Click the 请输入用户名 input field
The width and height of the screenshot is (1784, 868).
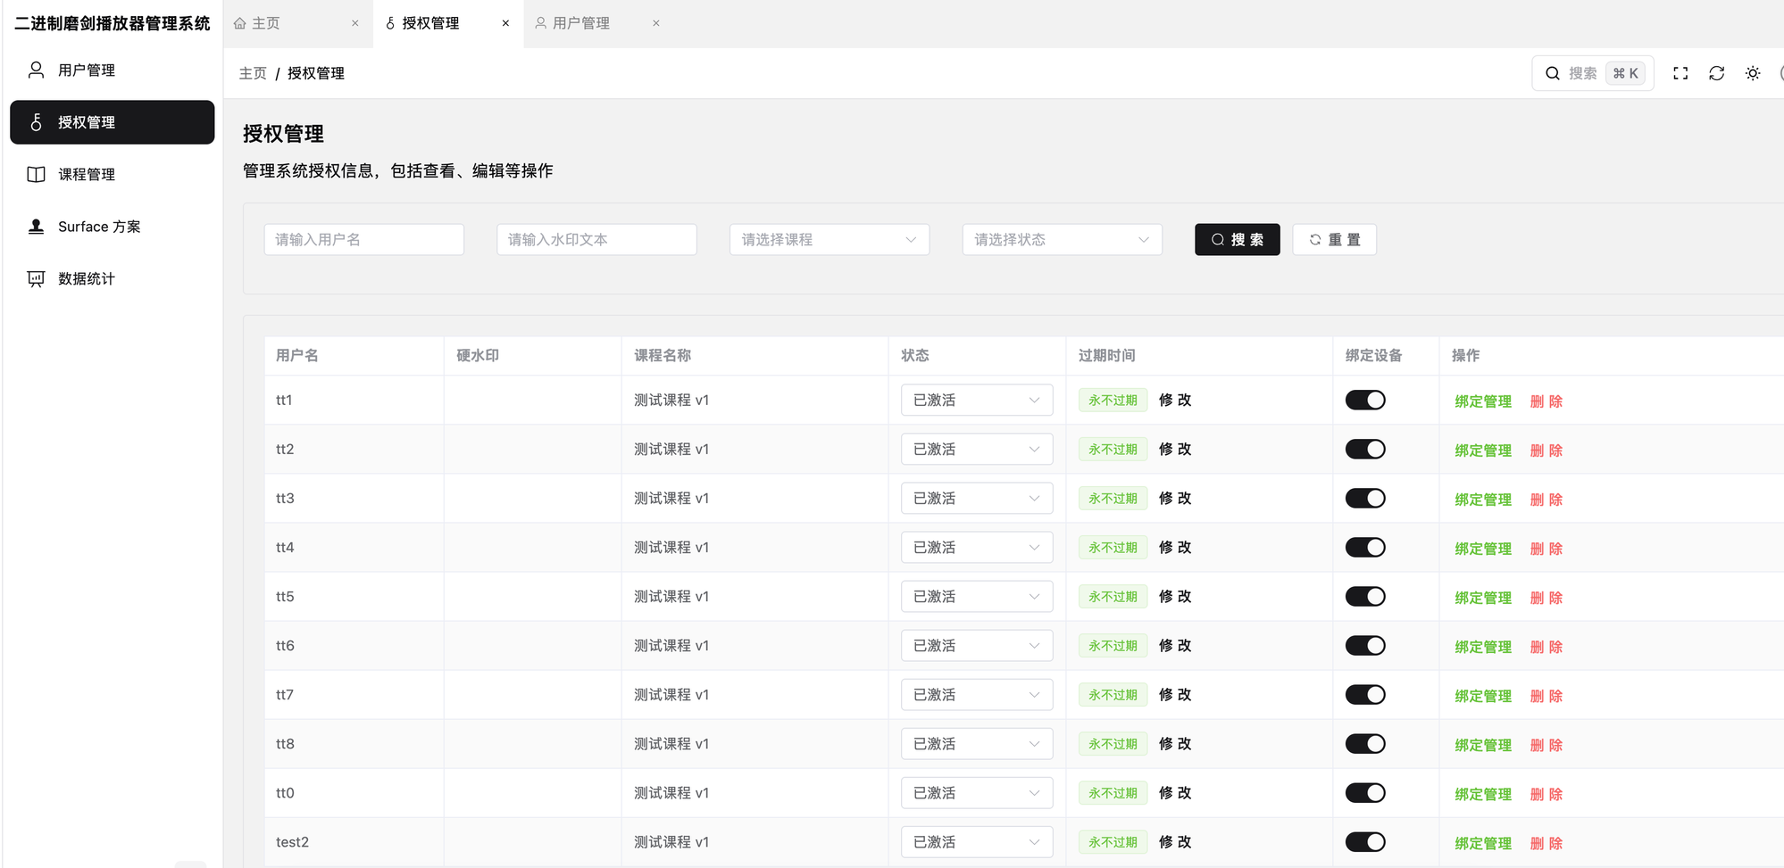363,240
